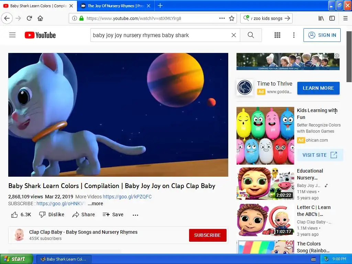This screenshot has height=264, width=352.
Task: Click VISIT SITE for ohican.com ad
Action: (x=320, y=155)
